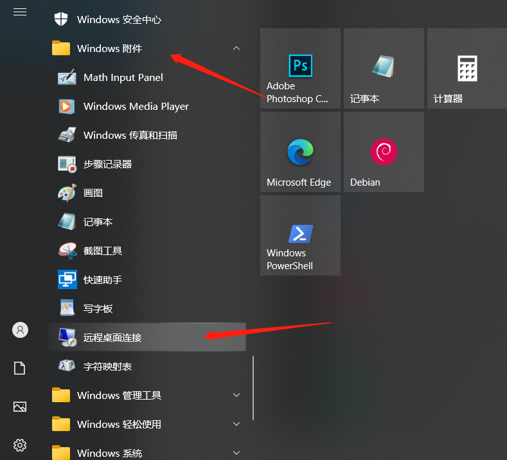Image resolution: width=507 pixels, height=460 pixels.
Task: Open Windows 传真和扫描 fax icon
Action: [x=67, y=135]
